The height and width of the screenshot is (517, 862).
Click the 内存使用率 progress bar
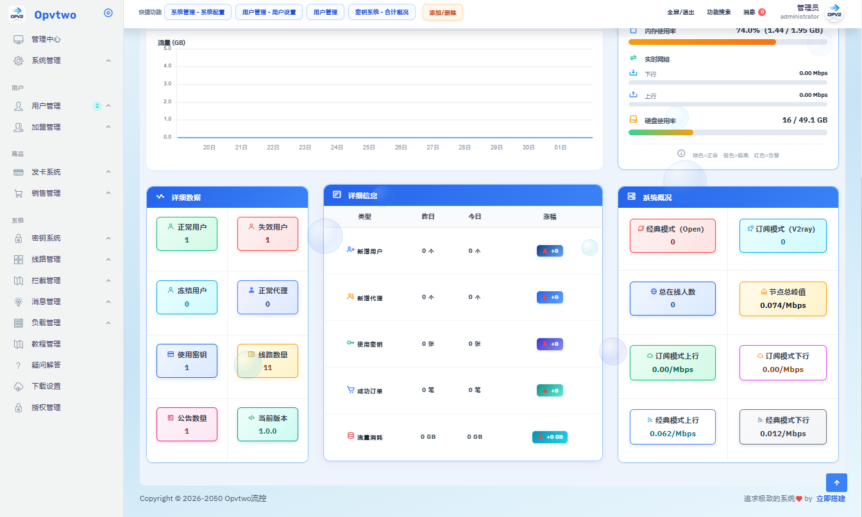[x=728, y=42]
